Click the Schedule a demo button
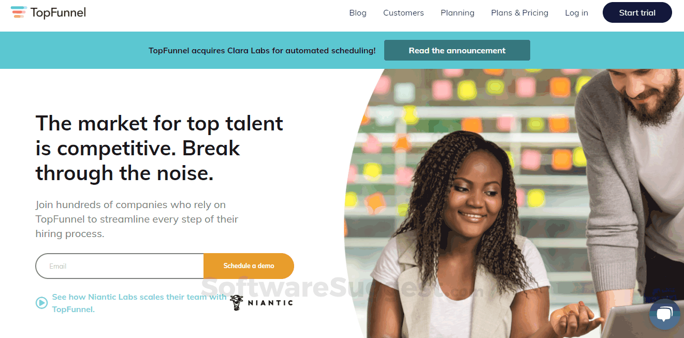The height and width of the screenshot is (338, 684). tap(249, 266)
